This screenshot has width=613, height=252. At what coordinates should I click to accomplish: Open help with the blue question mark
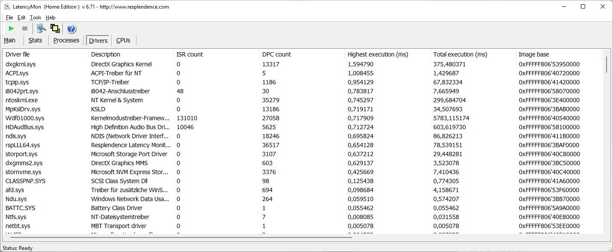pos(71,29)
